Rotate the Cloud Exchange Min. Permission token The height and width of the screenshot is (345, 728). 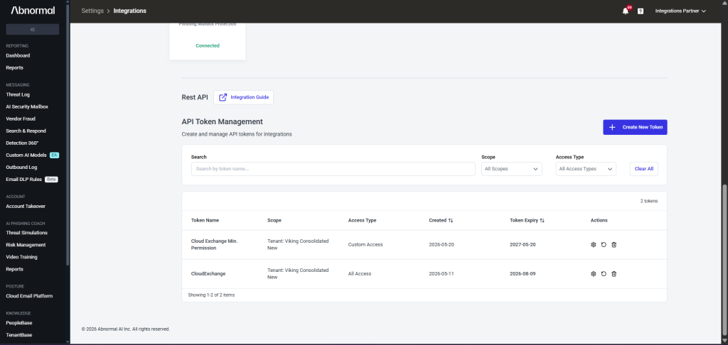pyautogui.click(x=604, y=244)
